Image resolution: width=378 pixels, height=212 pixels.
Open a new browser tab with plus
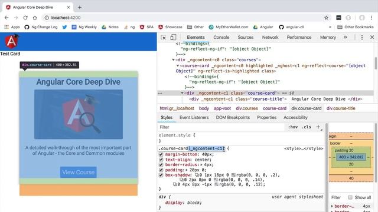(80, 7)
